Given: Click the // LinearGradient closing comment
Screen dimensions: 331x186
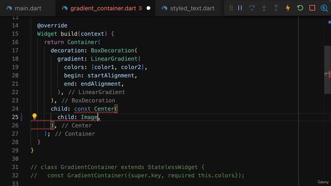Looking at the screenshot, I should click(x=97, y=92).
